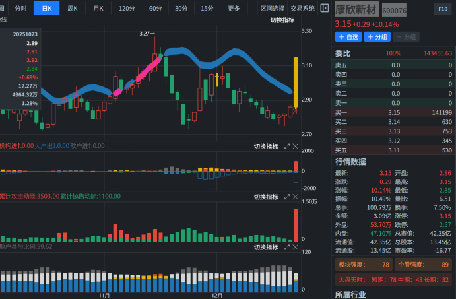Switch to the 分时 intraday tab
456x299 pixels.
pyautogui.click(x=21, y=9)
